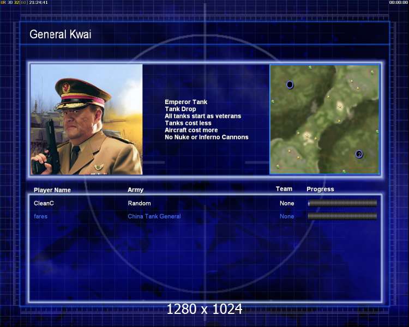The height and width of the screenshot is (327, 409).
Task: Click the 'Team' column header
Action: 284,189
